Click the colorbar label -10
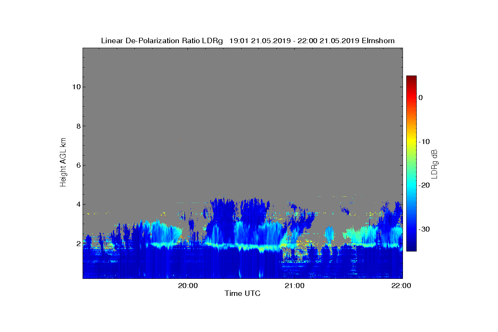Screen dimensions: 498x332 [x=424, y=142]
